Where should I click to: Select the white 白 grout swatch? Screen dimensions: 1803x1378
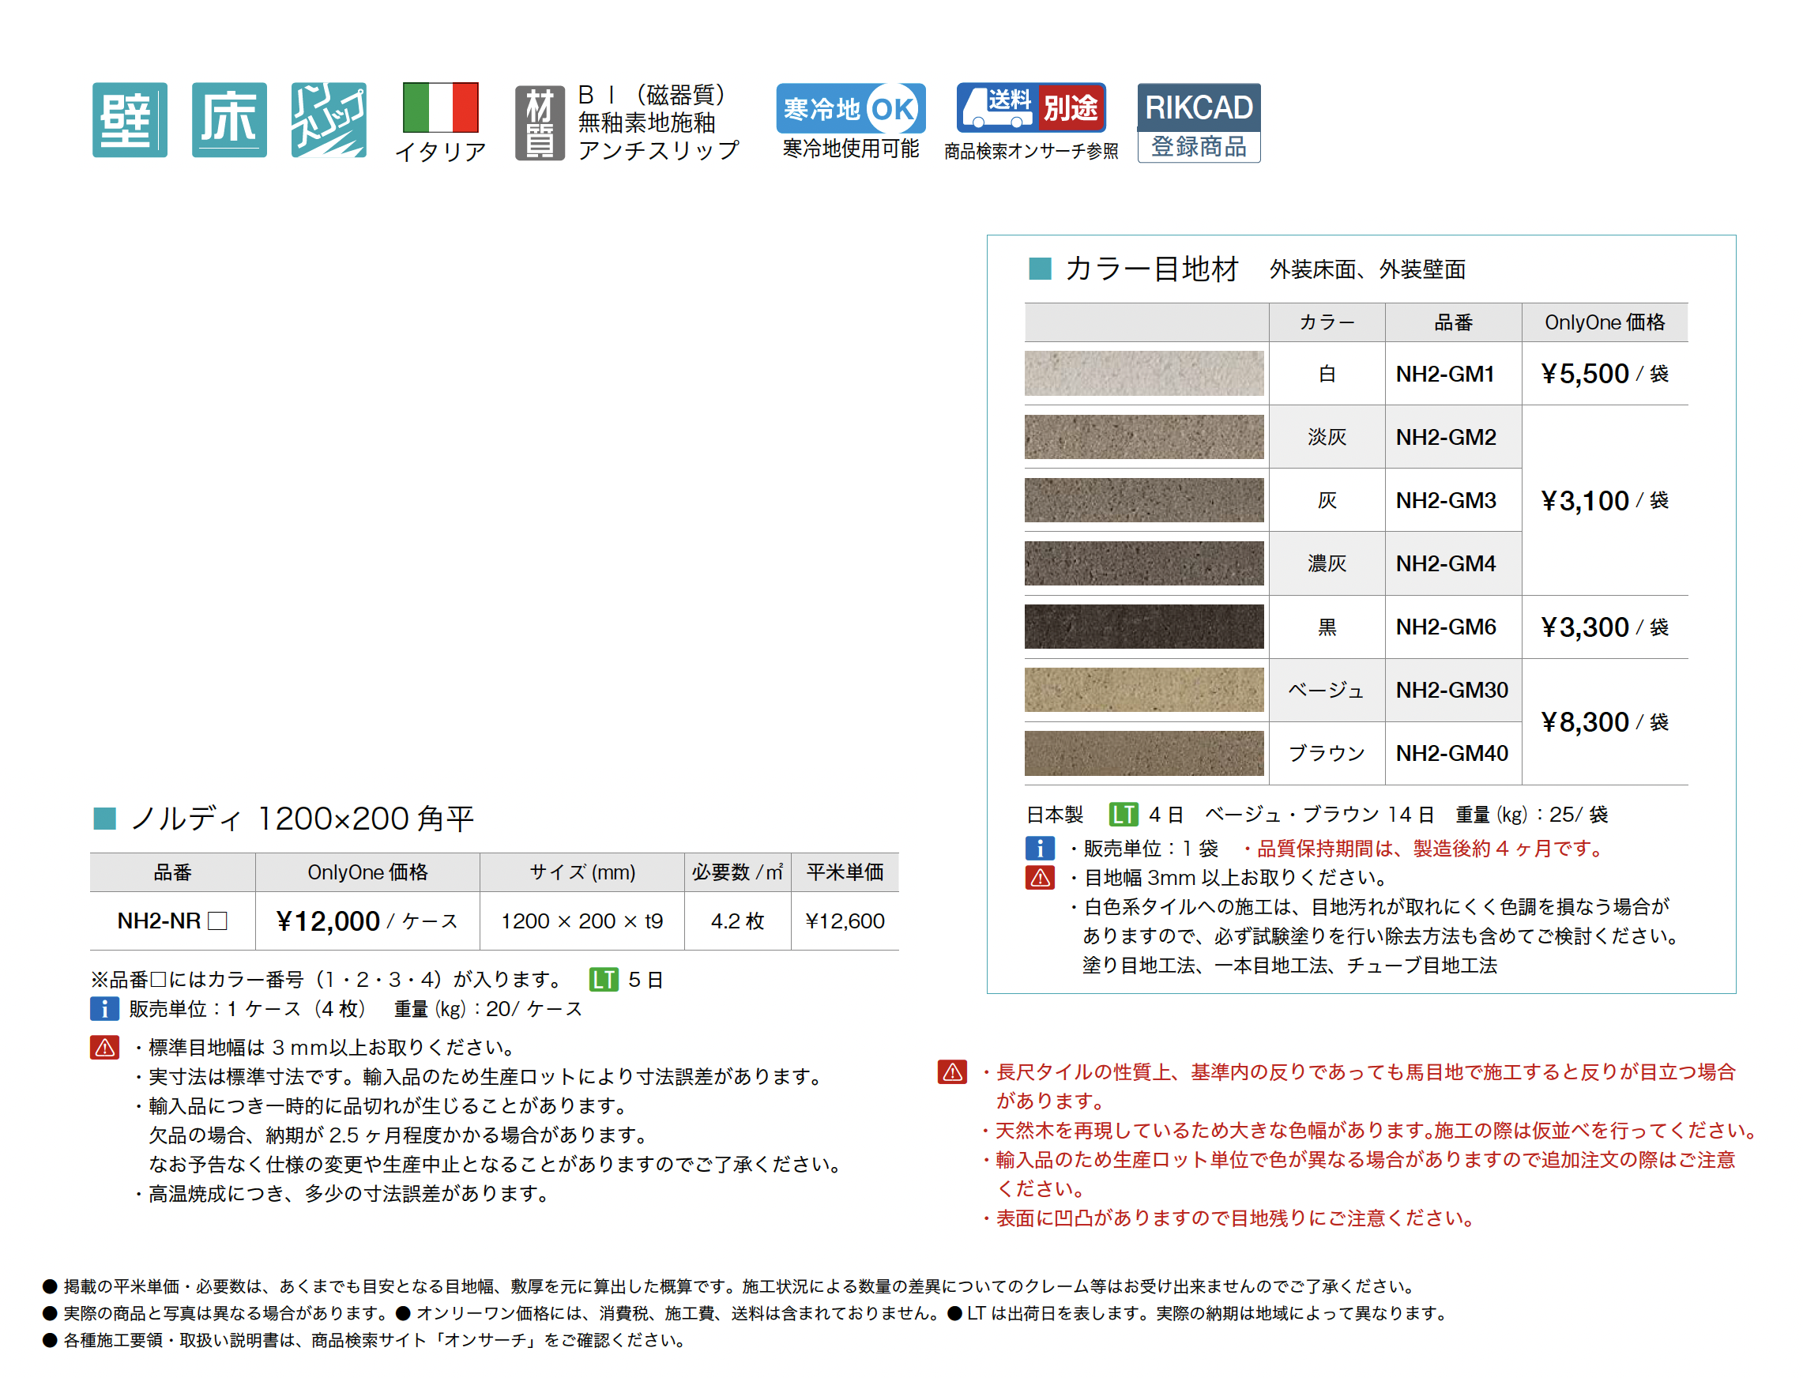(x=1143, y=373)
